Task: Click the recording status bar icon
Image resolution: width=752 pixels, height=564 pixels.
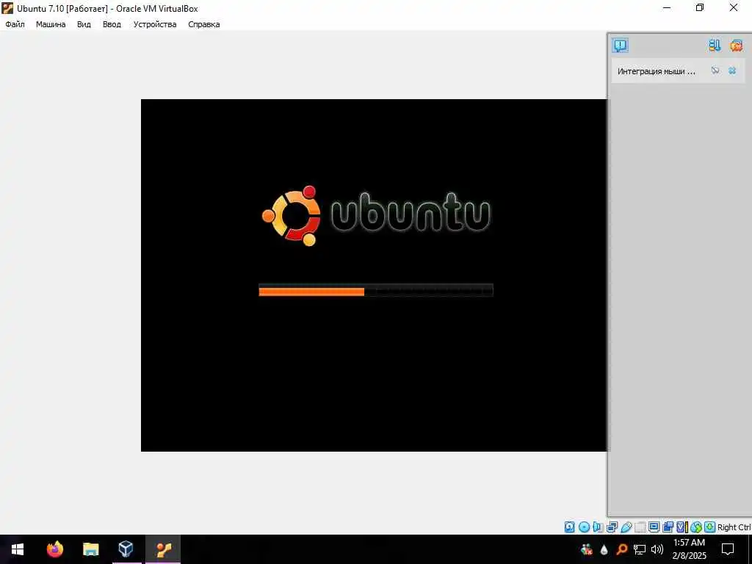Action: point(668,527)
